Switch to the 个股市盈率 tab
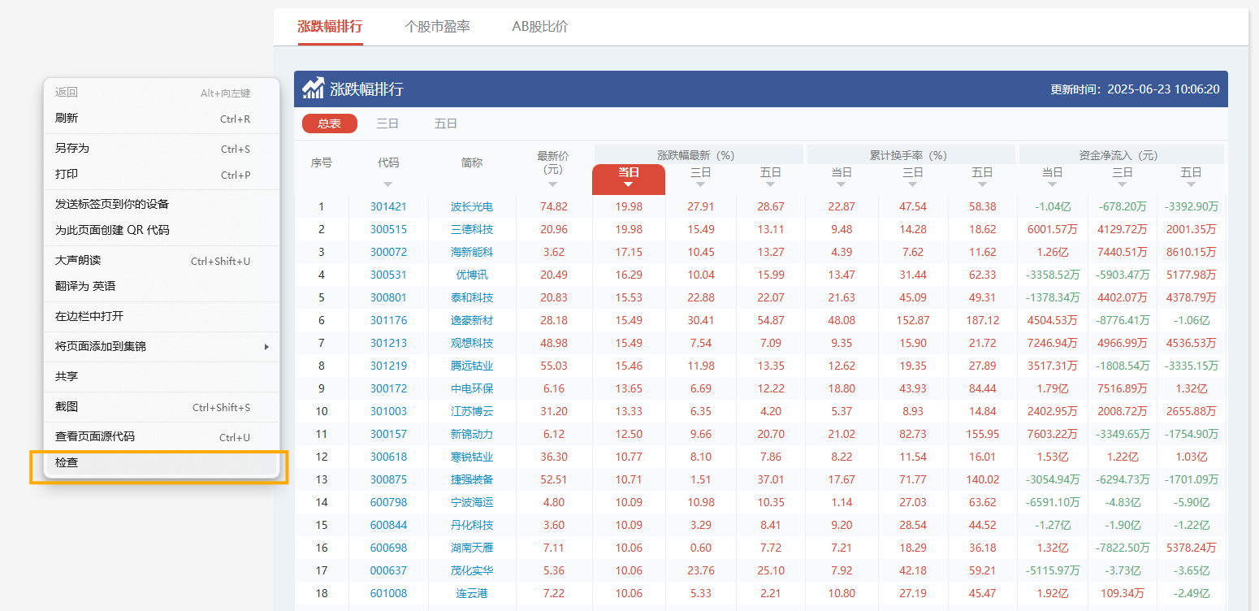This screenshot has height=611, width=1259. (x=438, y=26)
